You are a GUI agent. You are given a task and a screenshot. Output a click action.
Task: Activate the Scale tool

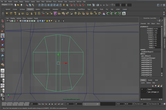pyautogui.click(x=2, y=45)
